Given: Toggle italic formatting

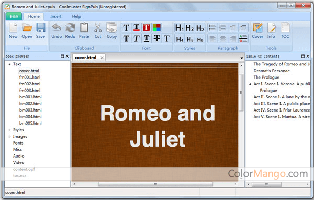Looking at the screenshot, I should pos(137,38).
